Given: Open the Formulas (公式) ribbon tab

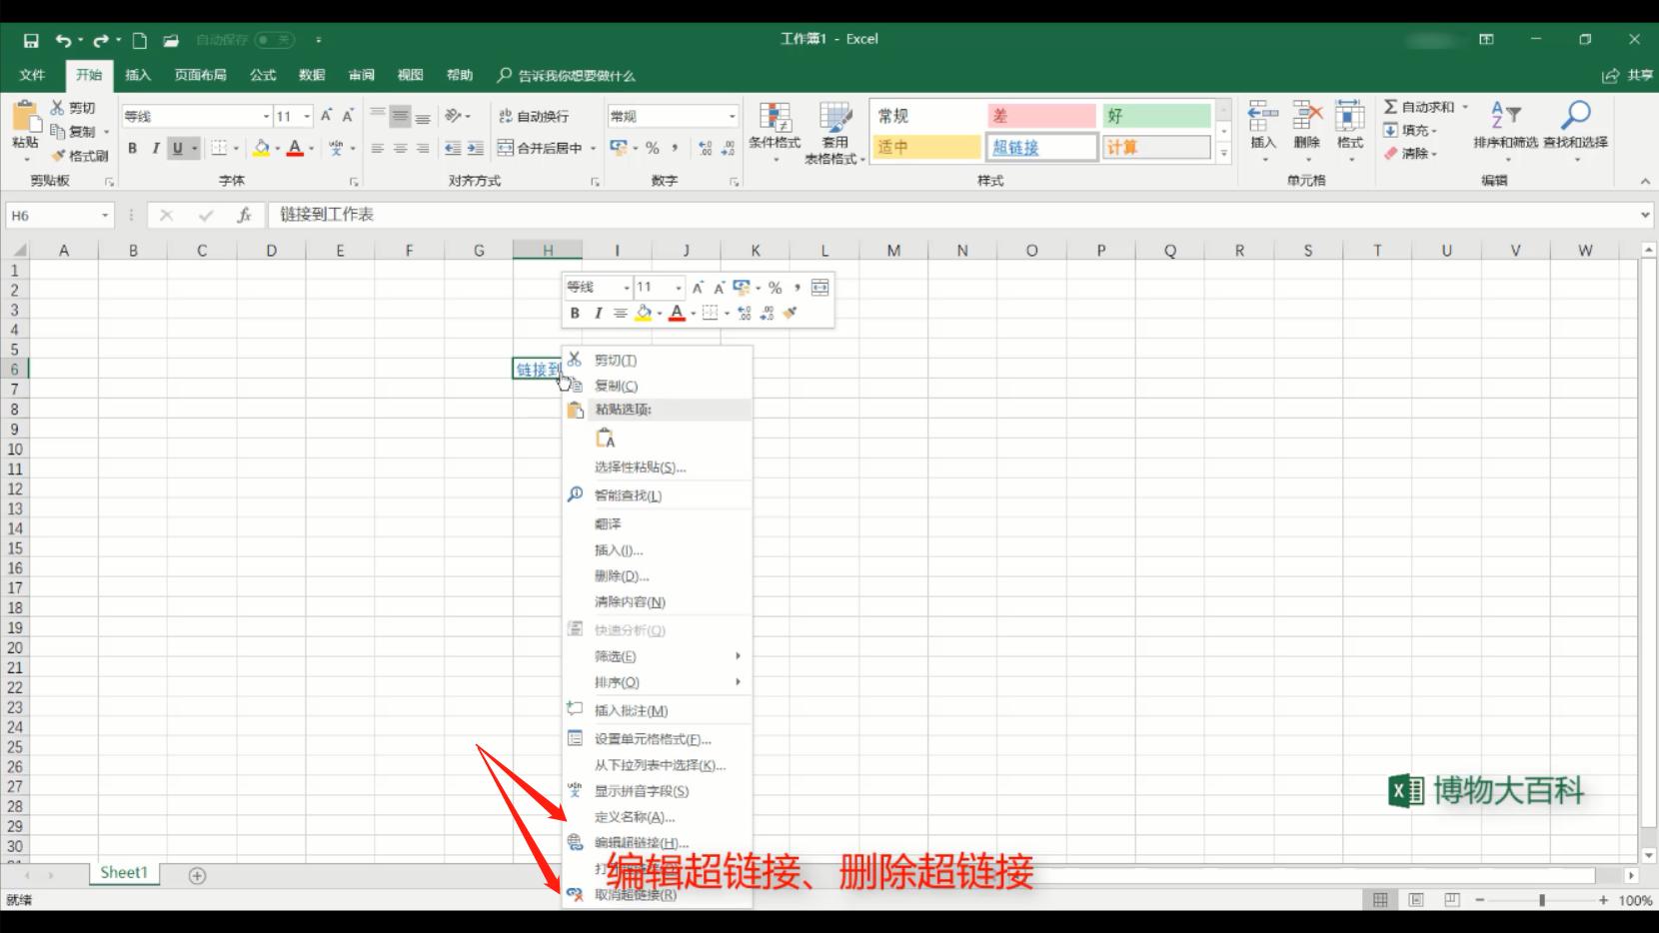Looking at the screenshot, I should [263, 75].
